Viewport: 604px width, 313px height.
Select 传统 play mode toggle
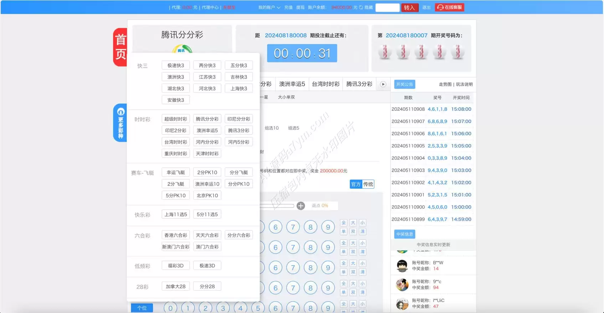[368, 184]
